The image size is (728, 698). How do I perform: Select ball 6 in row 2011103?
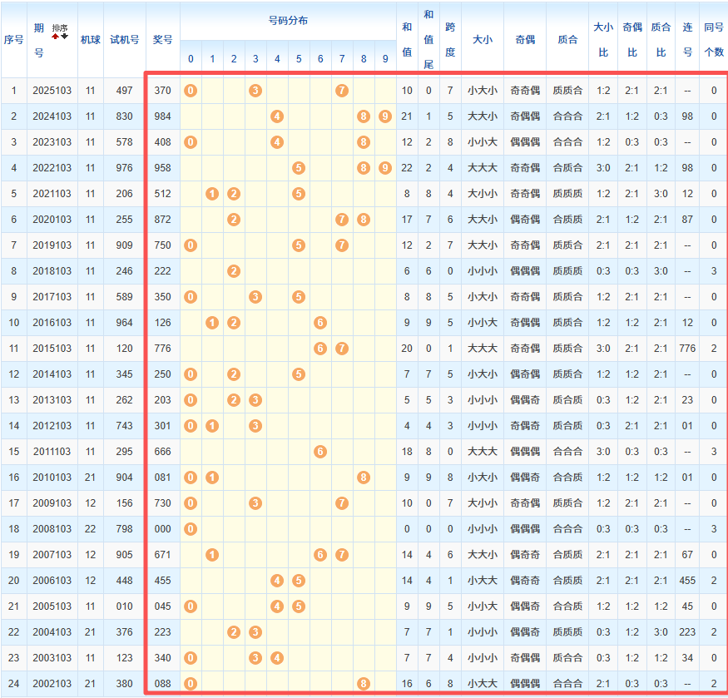[320, 452]
